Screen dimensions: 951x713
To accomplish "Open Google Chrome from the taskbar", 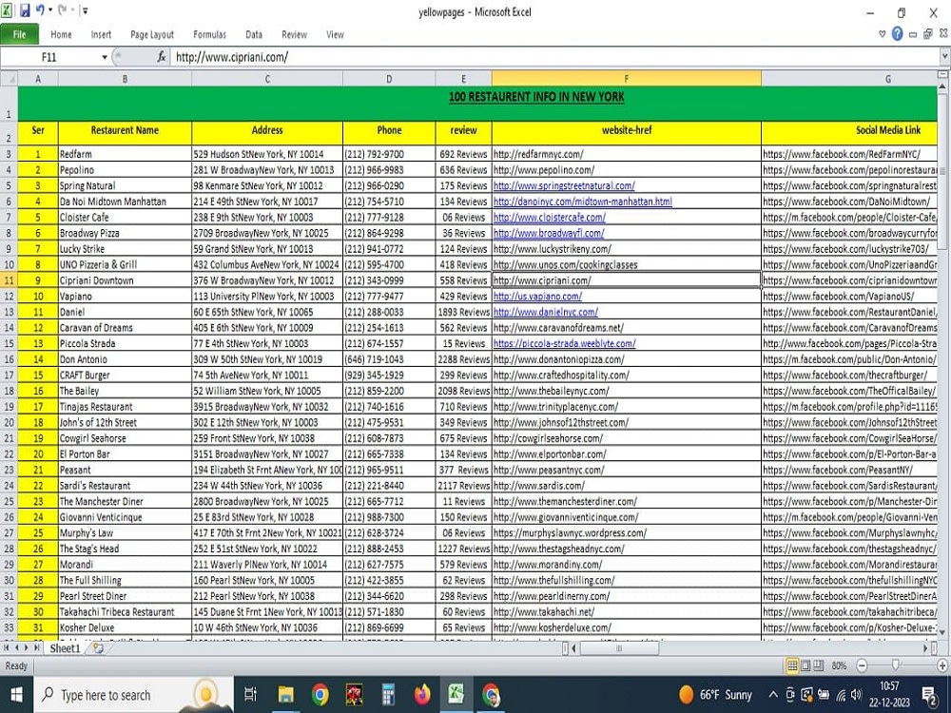I will click(320, 695).
